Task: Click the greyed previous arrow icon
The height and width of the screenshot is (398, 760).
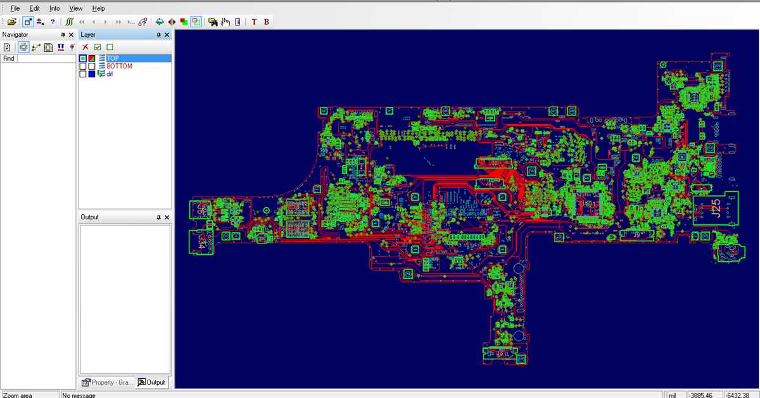Action: 94,22
